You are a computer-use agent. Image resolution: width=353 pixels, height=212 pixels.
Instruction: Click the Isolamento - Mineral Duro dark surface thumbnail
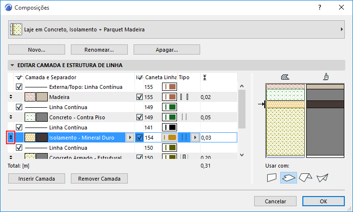point(42,137)
